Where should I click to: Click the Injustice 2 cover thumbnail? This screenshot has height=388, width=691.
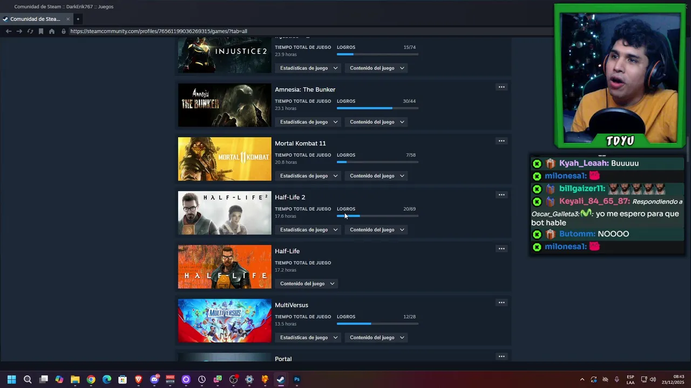(x=225, y=56)
